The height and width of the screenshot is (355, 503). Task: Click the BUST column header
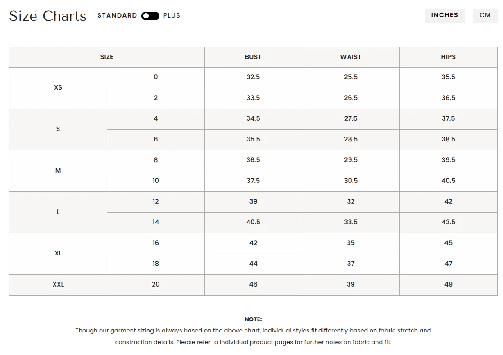(253, 57)
